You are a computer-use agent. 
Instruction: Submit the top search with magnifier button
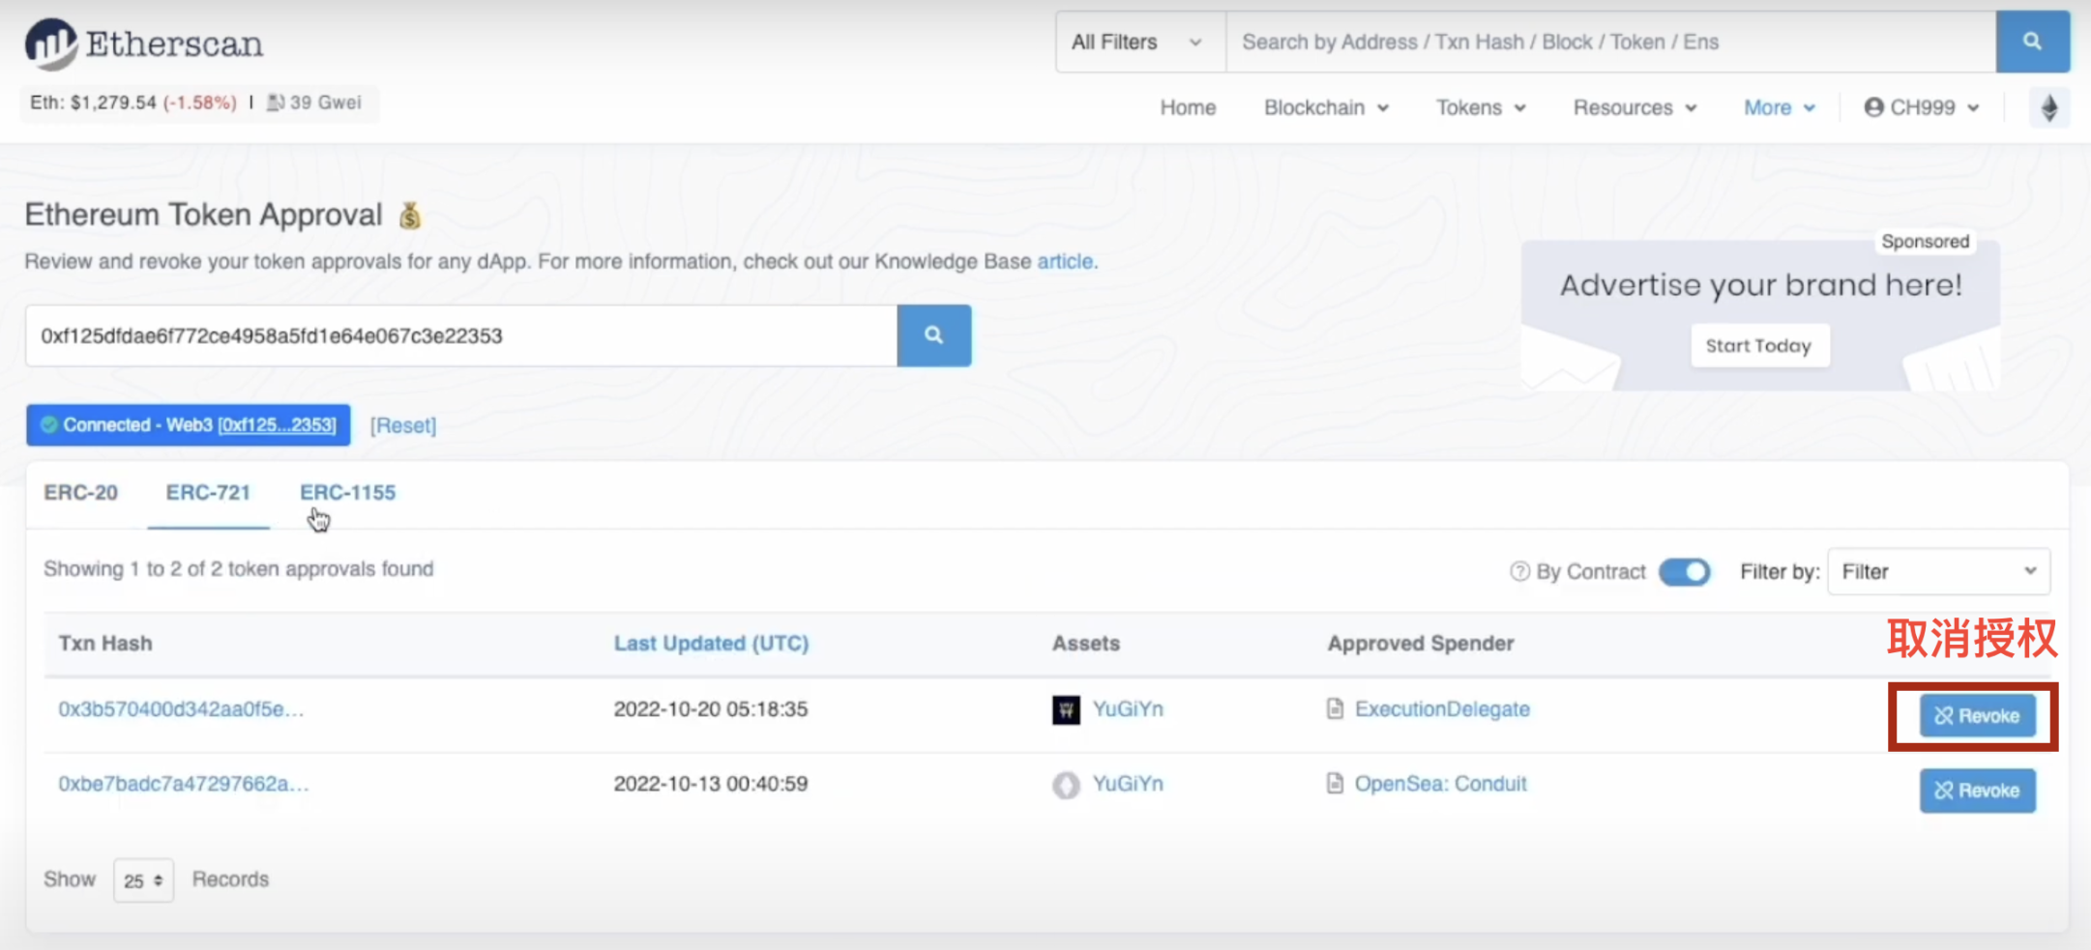(2032, 42)
